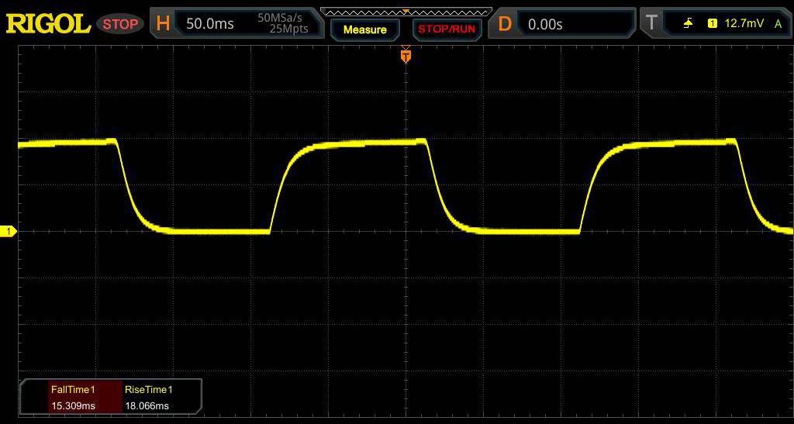Open the horizontal timebase H icon
The image size is (794, 424).
tap(163, 23)
